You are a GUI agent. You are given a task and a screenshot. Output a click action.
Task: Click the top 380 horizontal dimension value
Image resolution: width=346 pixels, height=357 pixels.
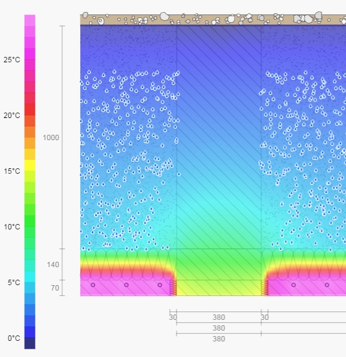(218, 317)
